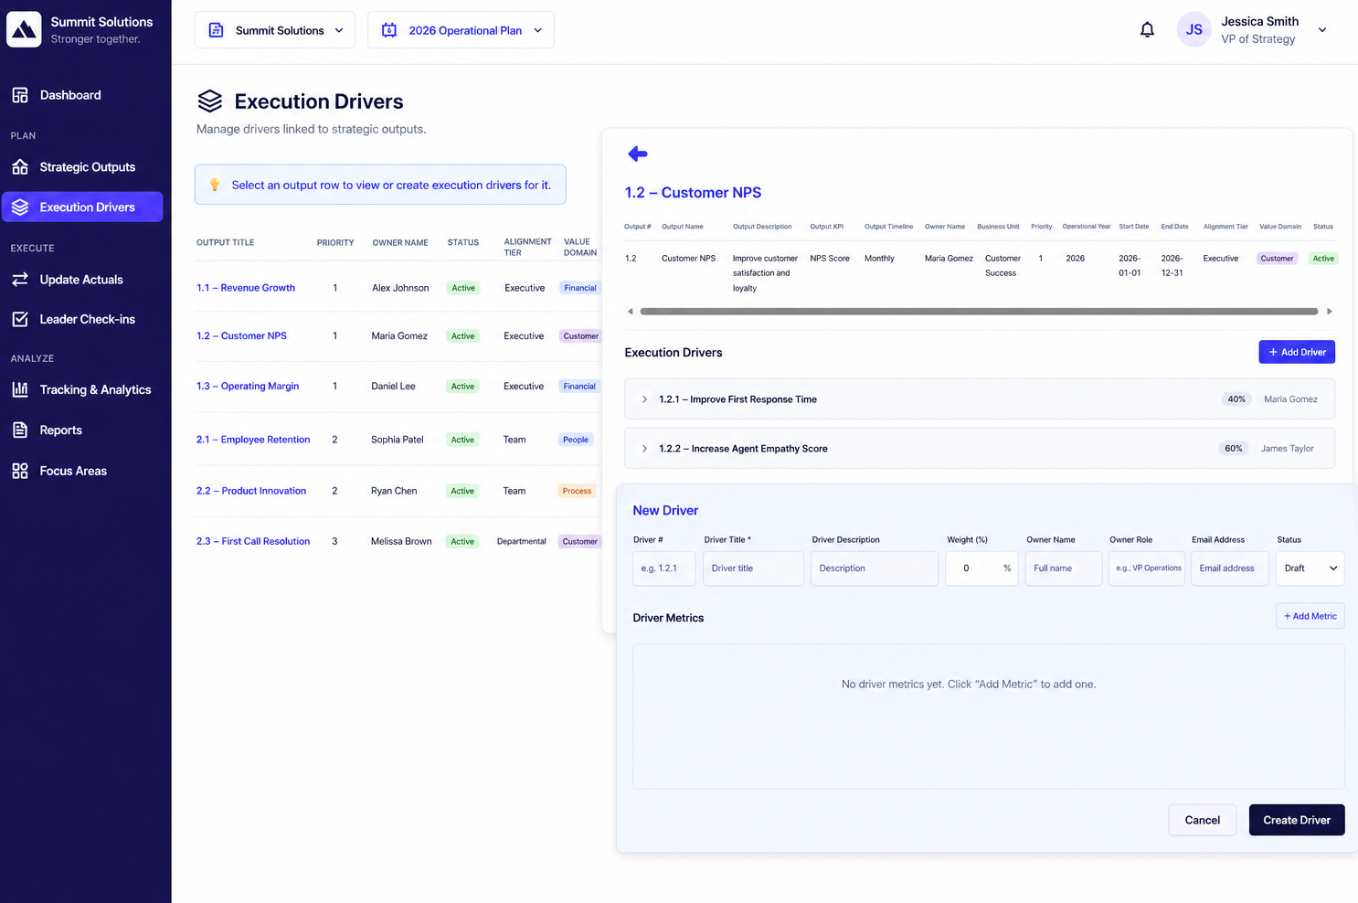This screenshot has height=903, width=1358.
Task: Focus the Driver Description input field
Action: click(x=875, y=568)
